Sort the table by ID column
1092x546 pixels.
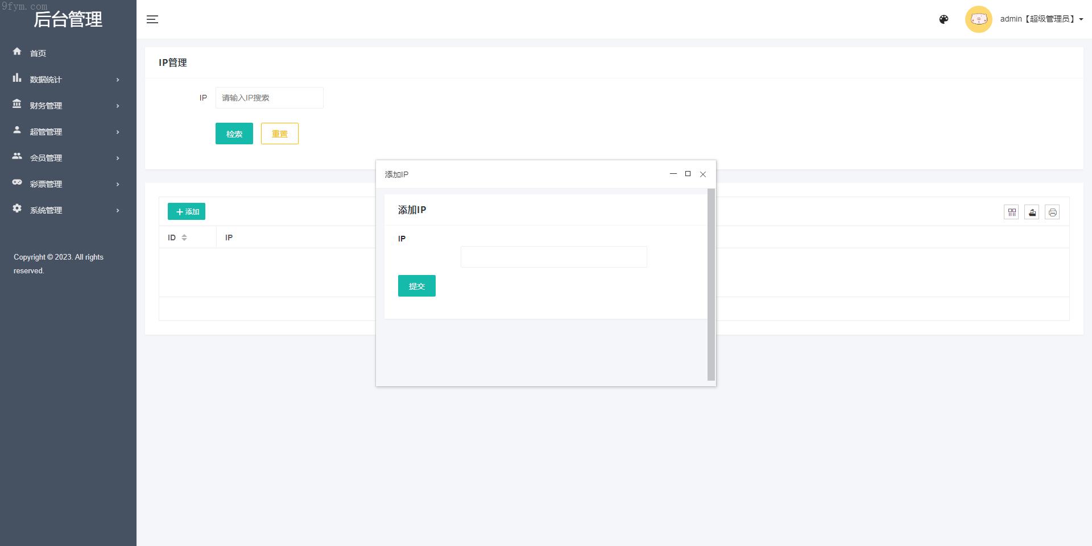184,237
